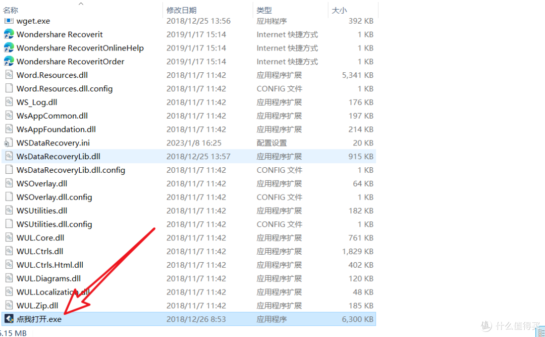Select the WSOverlay.dll.config file name

point(54,198)
